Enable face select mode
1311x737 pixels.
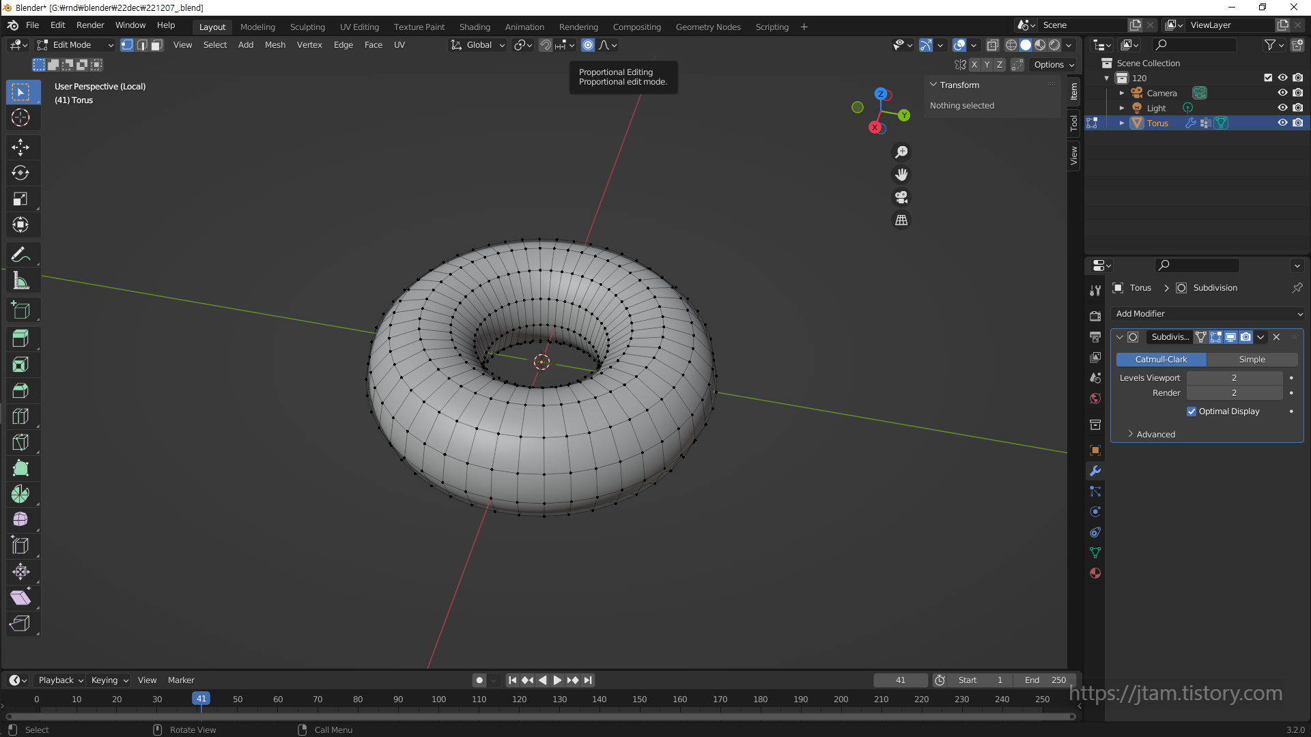click(156, 45)
